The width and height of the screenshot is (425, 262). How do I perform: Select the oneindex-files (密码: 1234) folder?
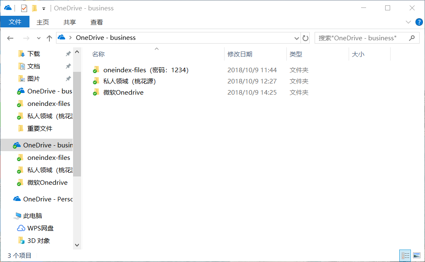click(146, 70)
